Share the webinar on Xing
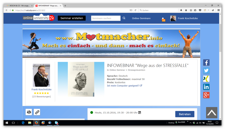This screenshot has width=225, height=129. [x=206, y=79]
